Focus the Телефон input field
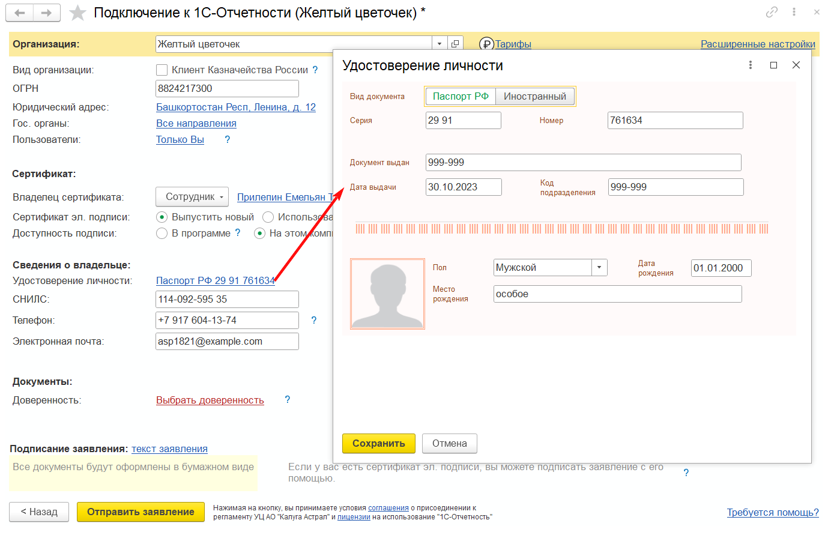The image size is (834, 553). (x=227, y=320)
